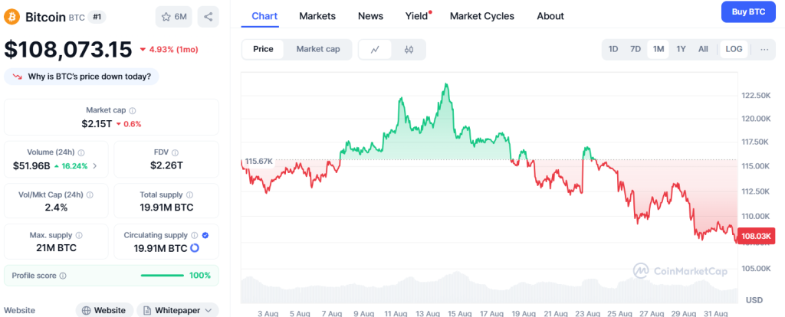This screenshot has width=785, height=317.
Task: Expand the Volume (24h) details chevron
Action: pyautogui.click(x=95, y=165)
